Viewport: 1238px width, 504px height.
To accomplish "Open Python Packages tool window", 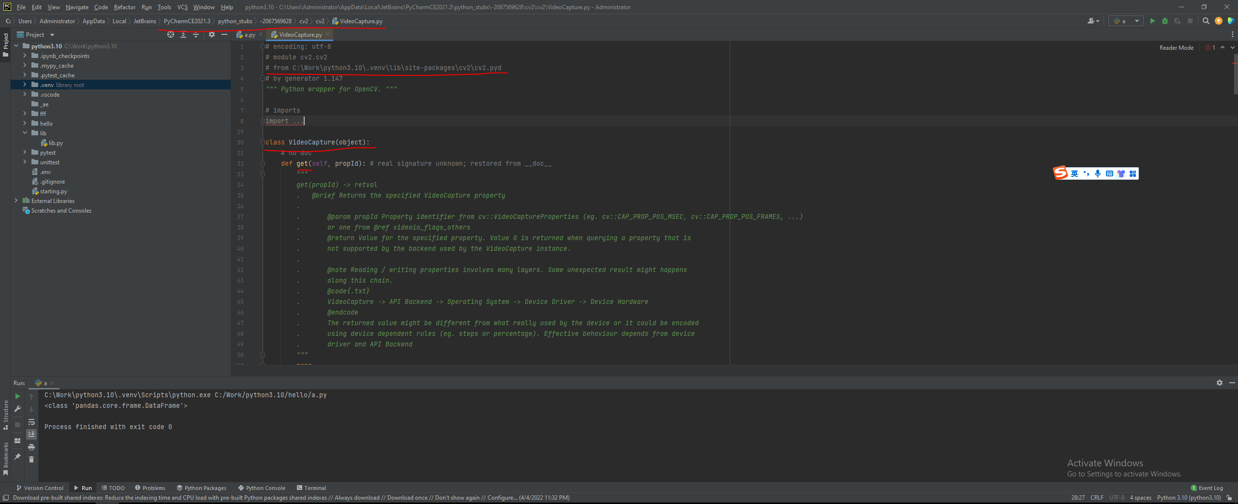I will click(201, 488).
